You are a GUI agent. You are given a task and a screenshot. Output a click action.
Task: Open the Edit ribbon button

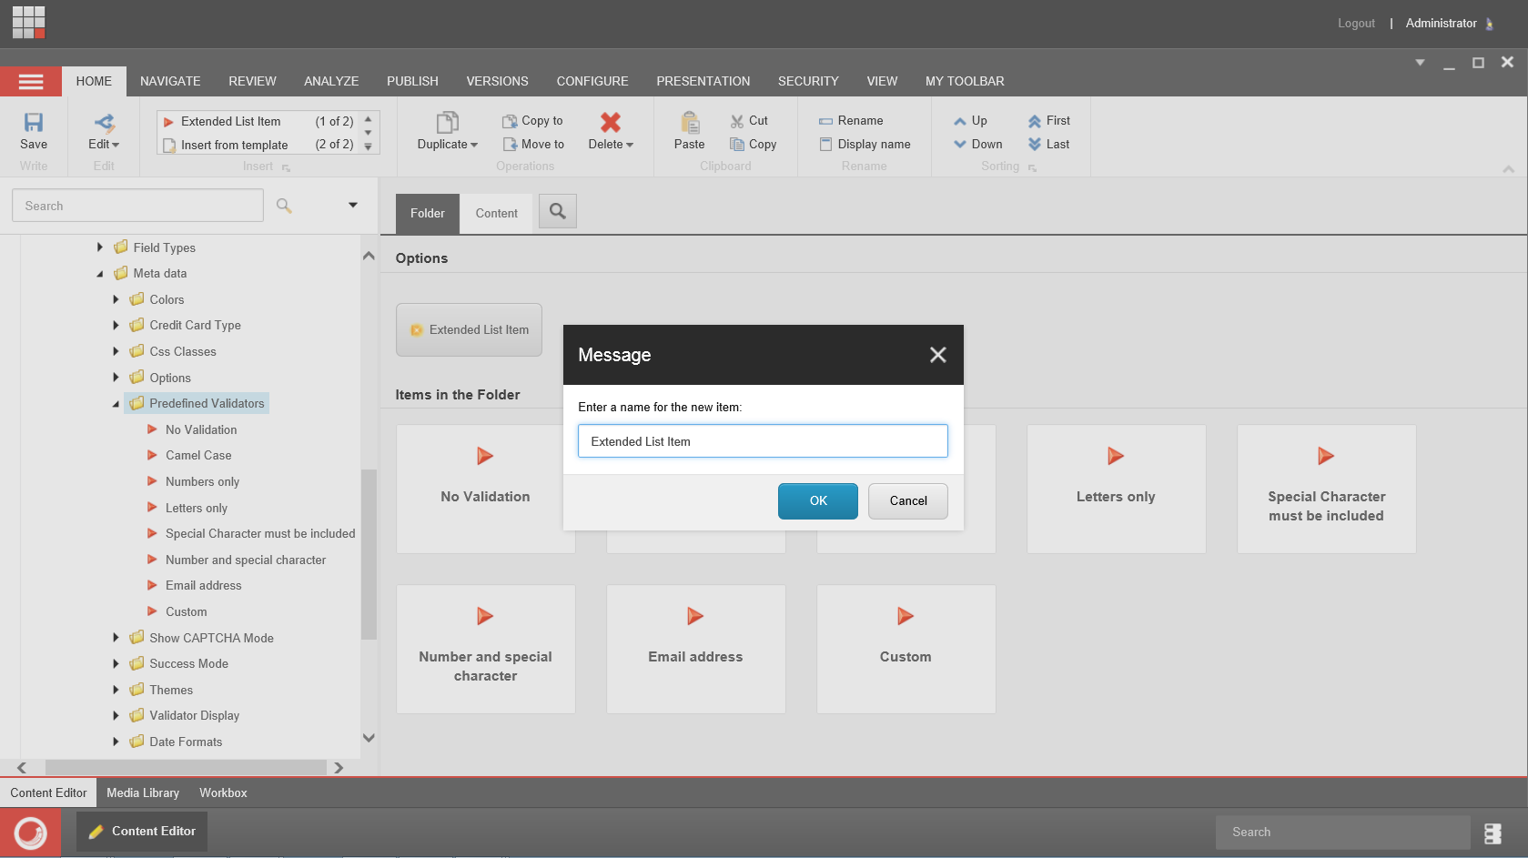(104, 132)
